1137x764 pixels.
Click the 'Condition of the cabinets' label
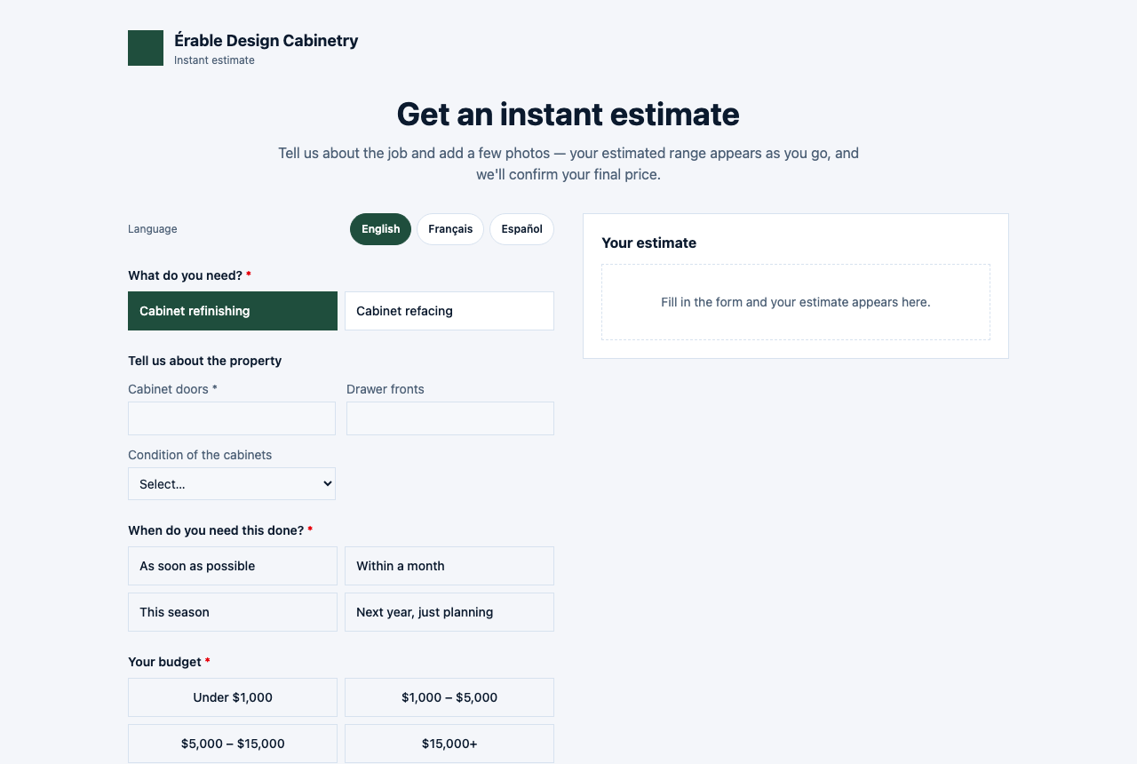200,455
